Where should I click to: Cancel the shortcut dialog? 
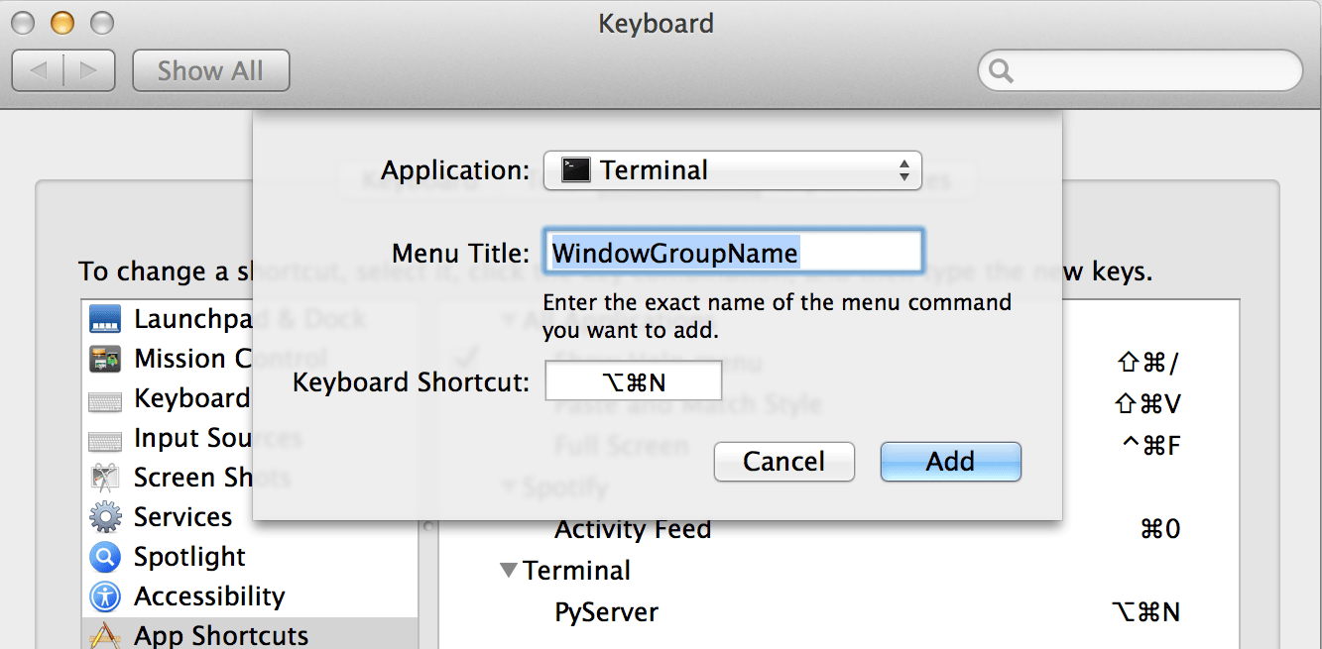click(x=783, y=461)
